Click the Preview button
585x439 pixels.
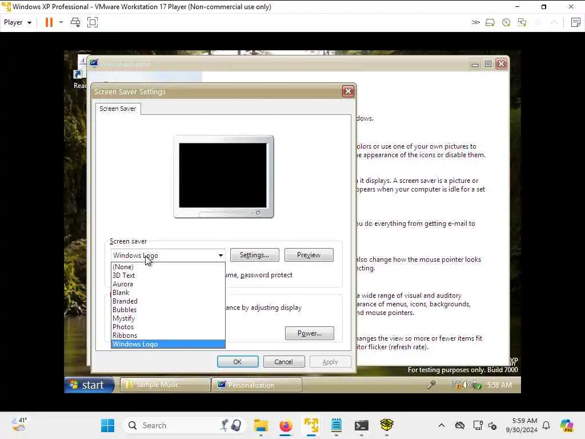(308, 255)
